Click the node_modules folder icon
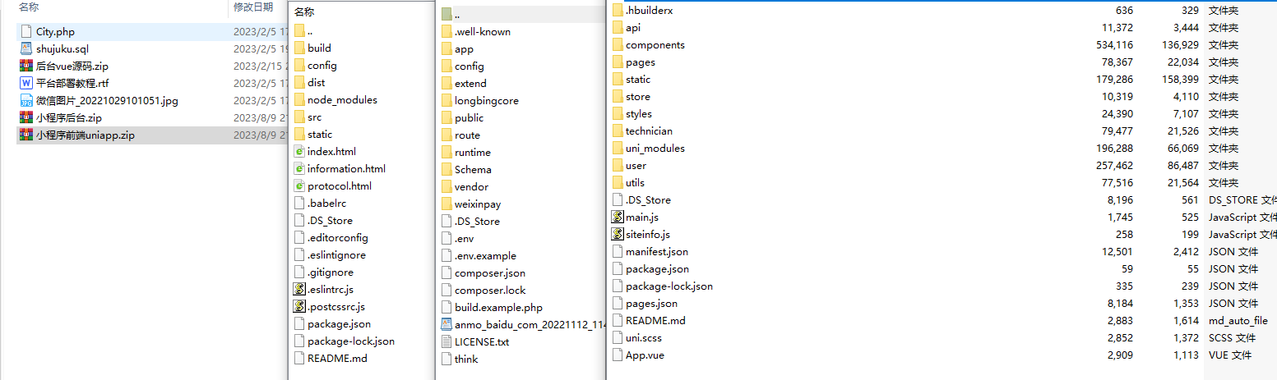This screenshot has width=1277, height=380. 299,100
